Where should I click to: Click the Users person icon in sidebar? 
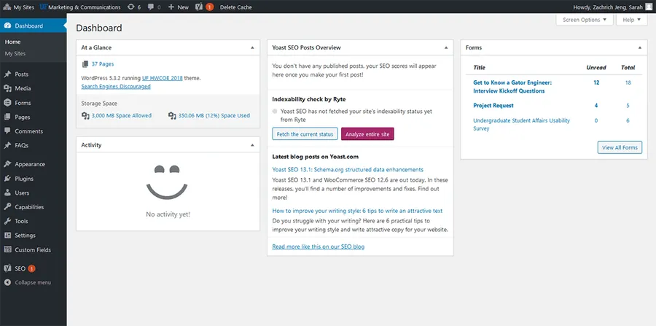[x=7, y=193]
